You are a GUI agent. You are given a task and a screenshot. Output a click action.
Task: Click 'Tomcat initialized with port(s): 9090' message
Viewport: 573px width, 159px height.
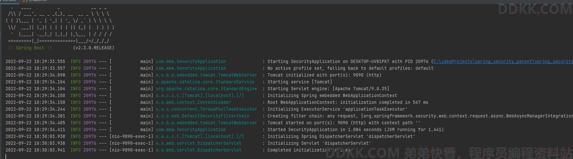point(324,75)
